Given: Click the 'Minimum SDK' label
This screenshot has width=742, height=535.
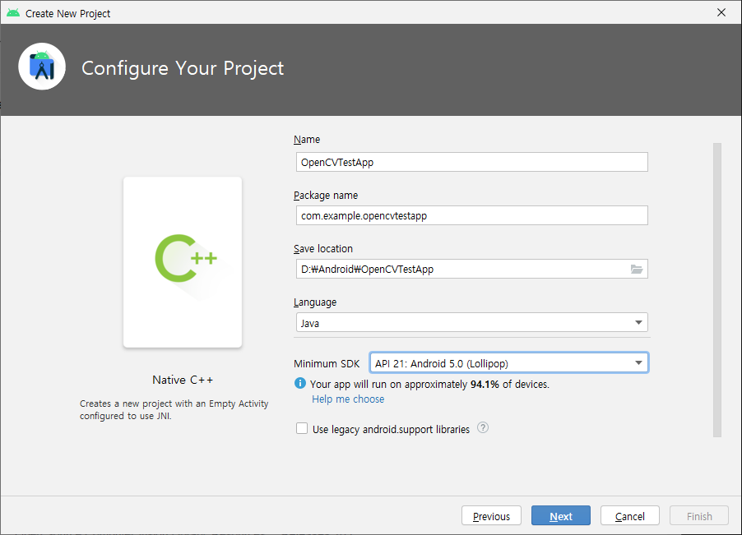Looking at the screenshot, I should click(x=327, y=363).
